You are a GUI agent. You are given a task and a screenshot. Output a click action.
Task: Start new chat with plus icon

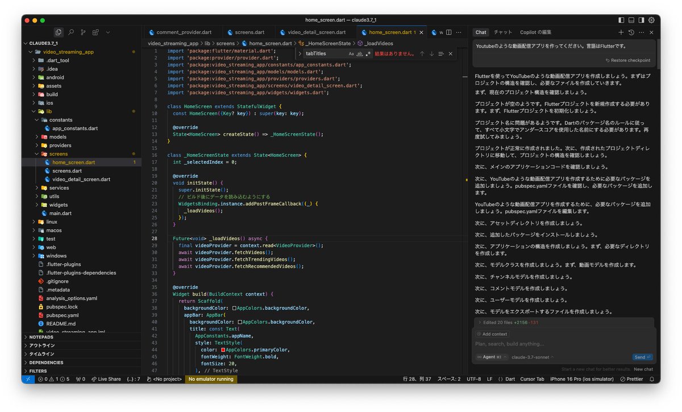621,32
